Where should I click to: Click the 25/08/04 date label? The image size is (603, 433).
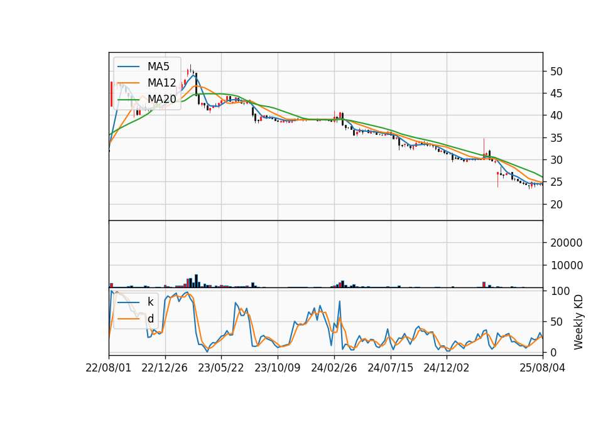[x=543, y=368]
